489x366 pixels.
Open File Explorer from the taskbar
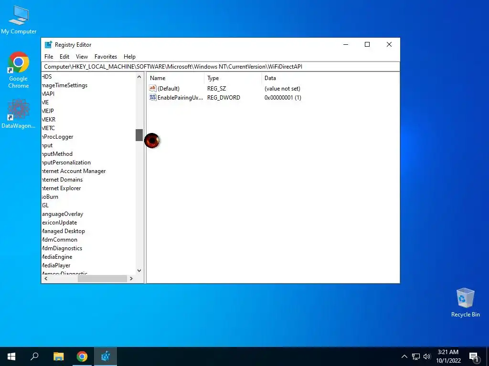pos(58,356)
